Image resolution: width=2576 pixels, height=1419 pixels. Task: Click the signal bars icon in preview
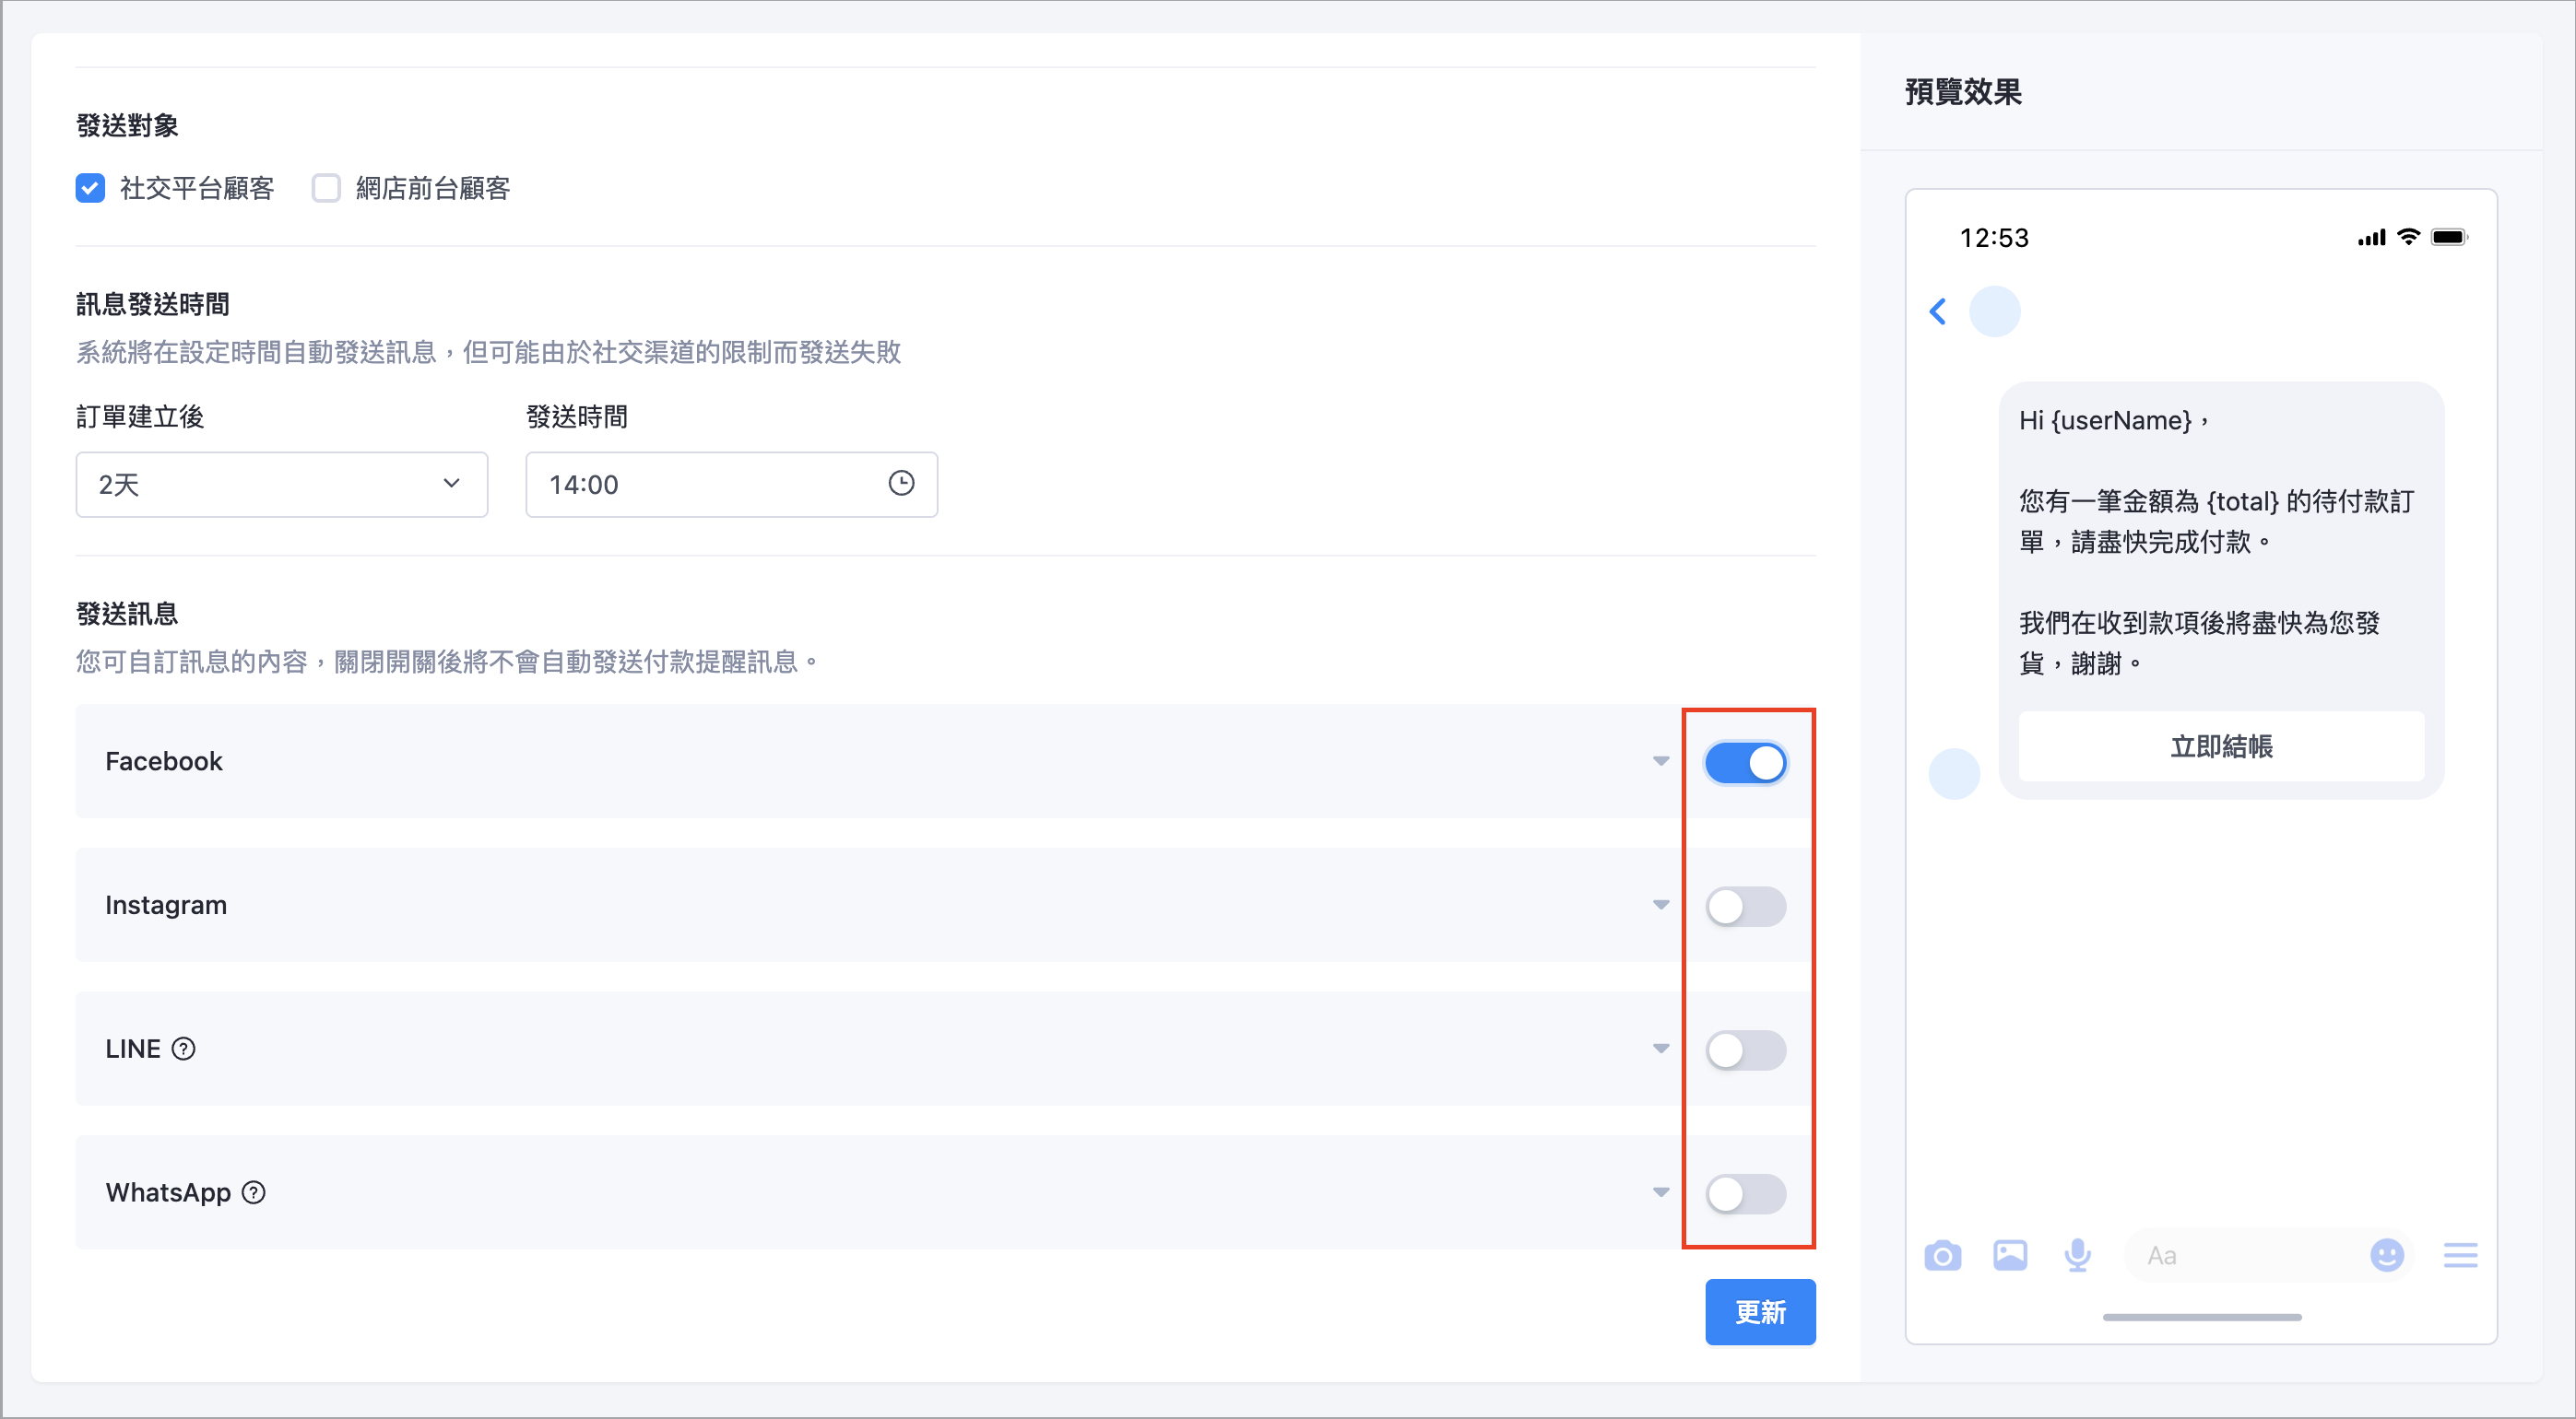(2371, 238)
